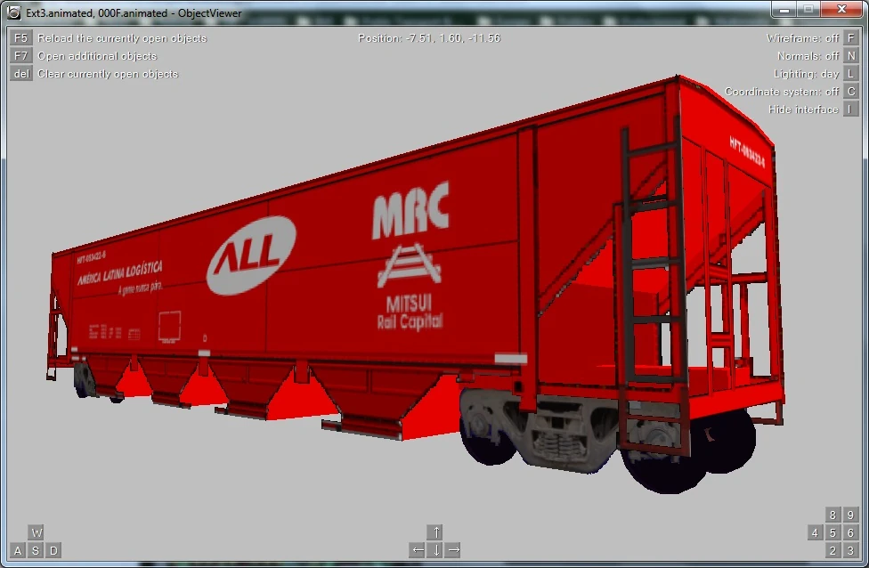Click numpad 3 key icon

pyautogui.click(x=850, y=550)
